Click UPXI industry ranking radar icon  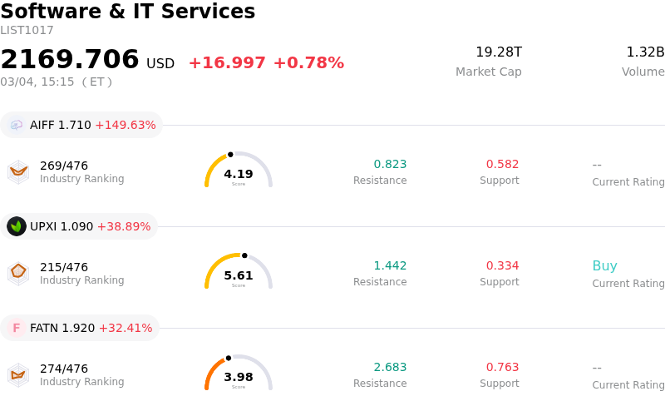(18, 273)
